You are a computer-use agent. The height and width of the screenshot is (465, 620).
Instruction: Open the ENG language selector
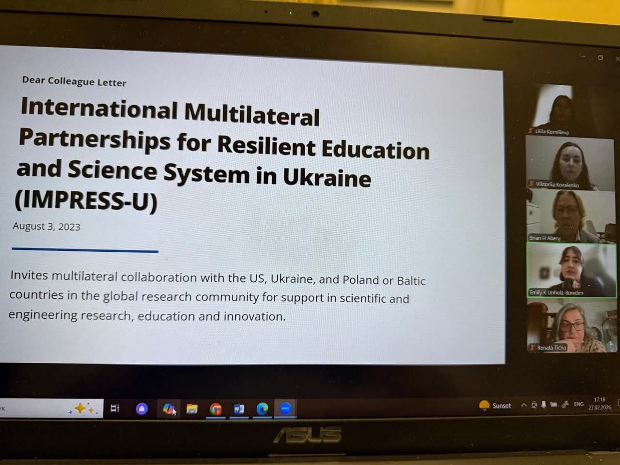(x=578, y=404)
